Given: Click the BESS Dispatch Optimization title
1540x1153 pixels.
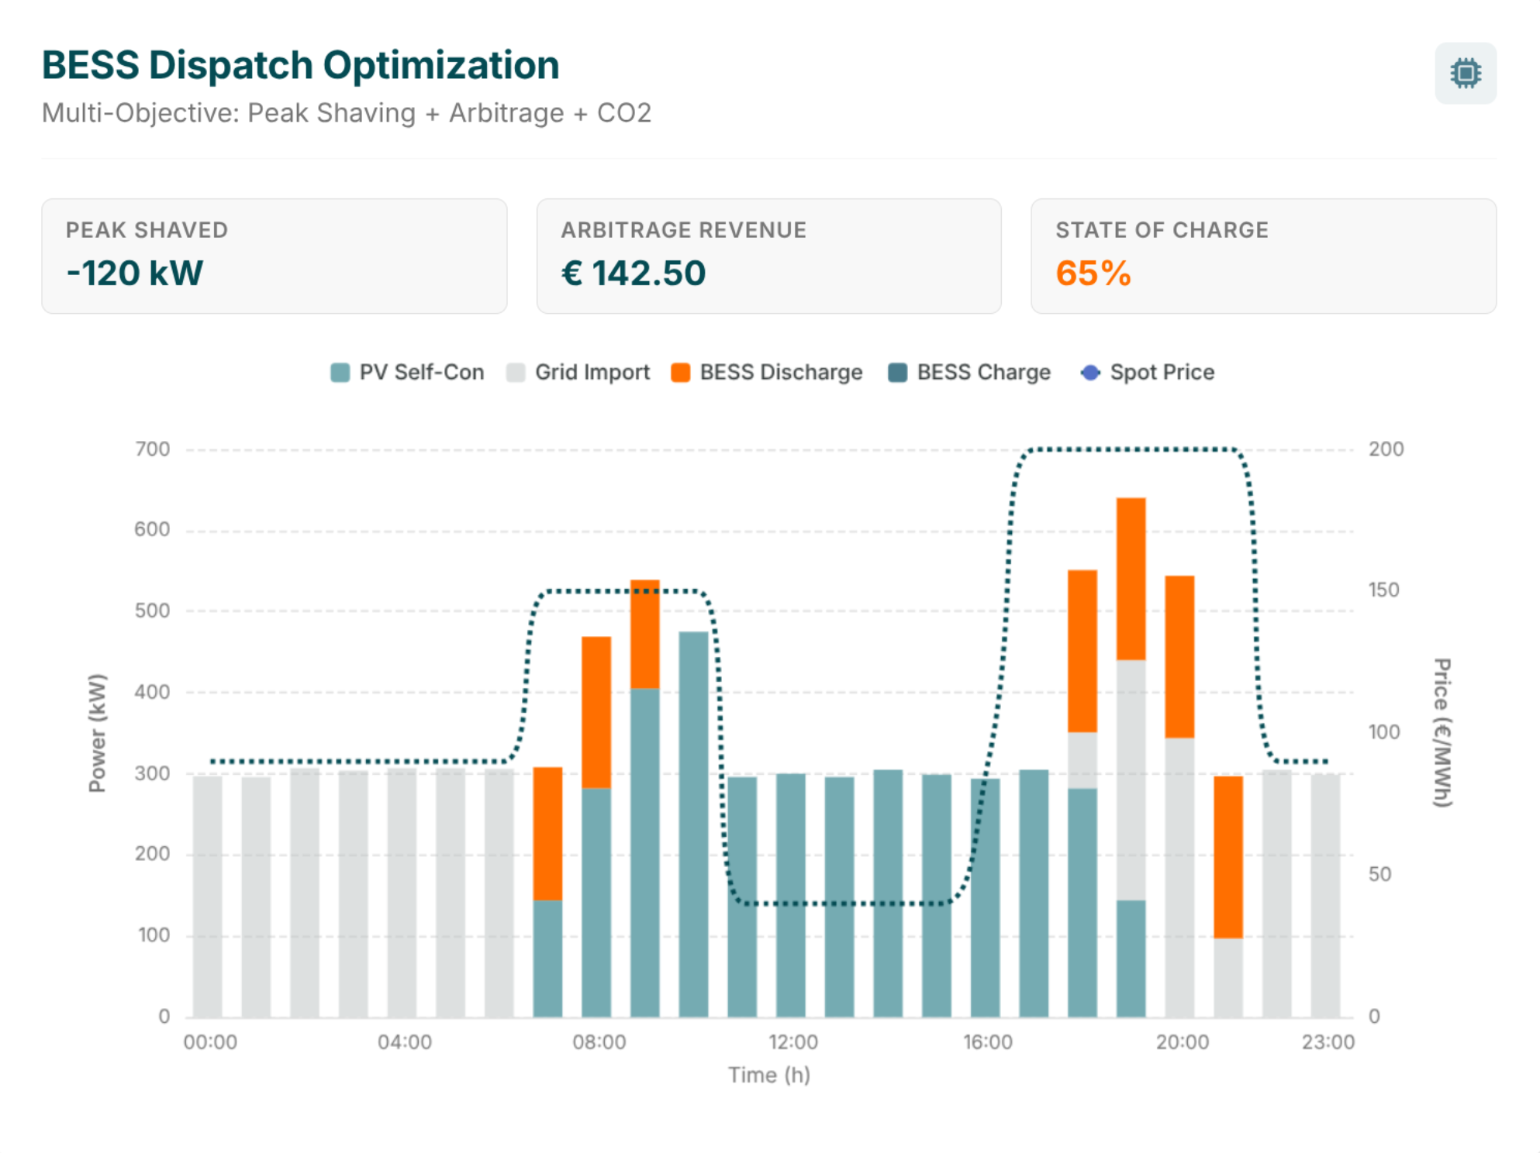Looking at the screenshot, I should pos(300,65).
